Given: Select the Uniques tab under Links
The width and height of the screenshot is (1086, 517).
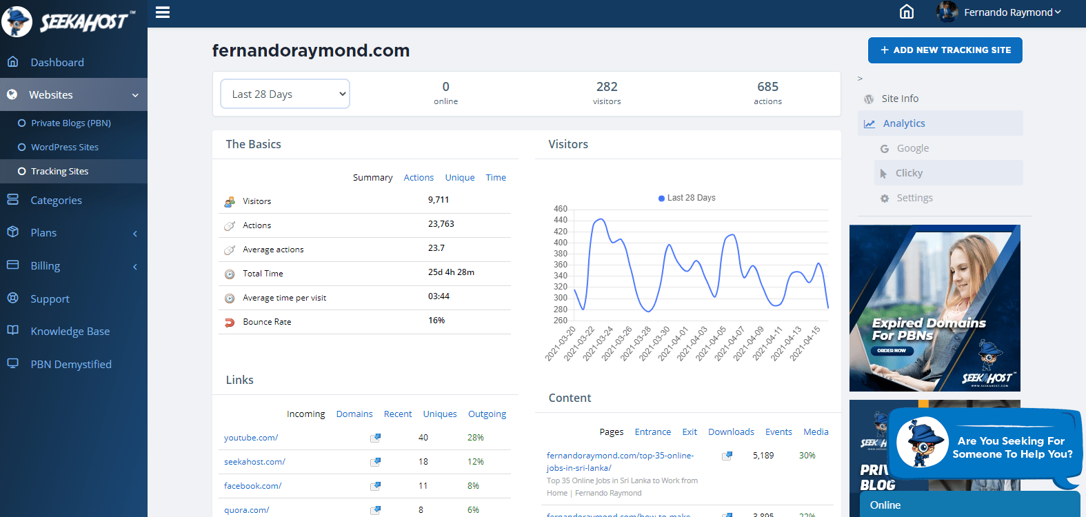Looking at the screenshot, I should click(440, 414).
